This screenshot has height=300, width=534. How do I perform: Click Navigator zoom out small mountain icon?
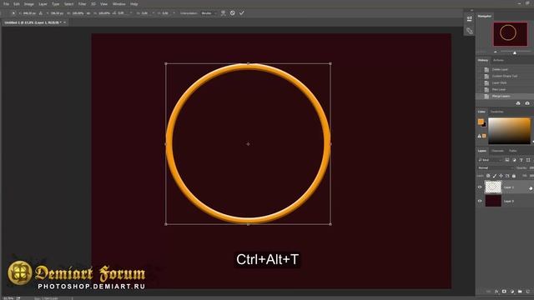point(496,52)
